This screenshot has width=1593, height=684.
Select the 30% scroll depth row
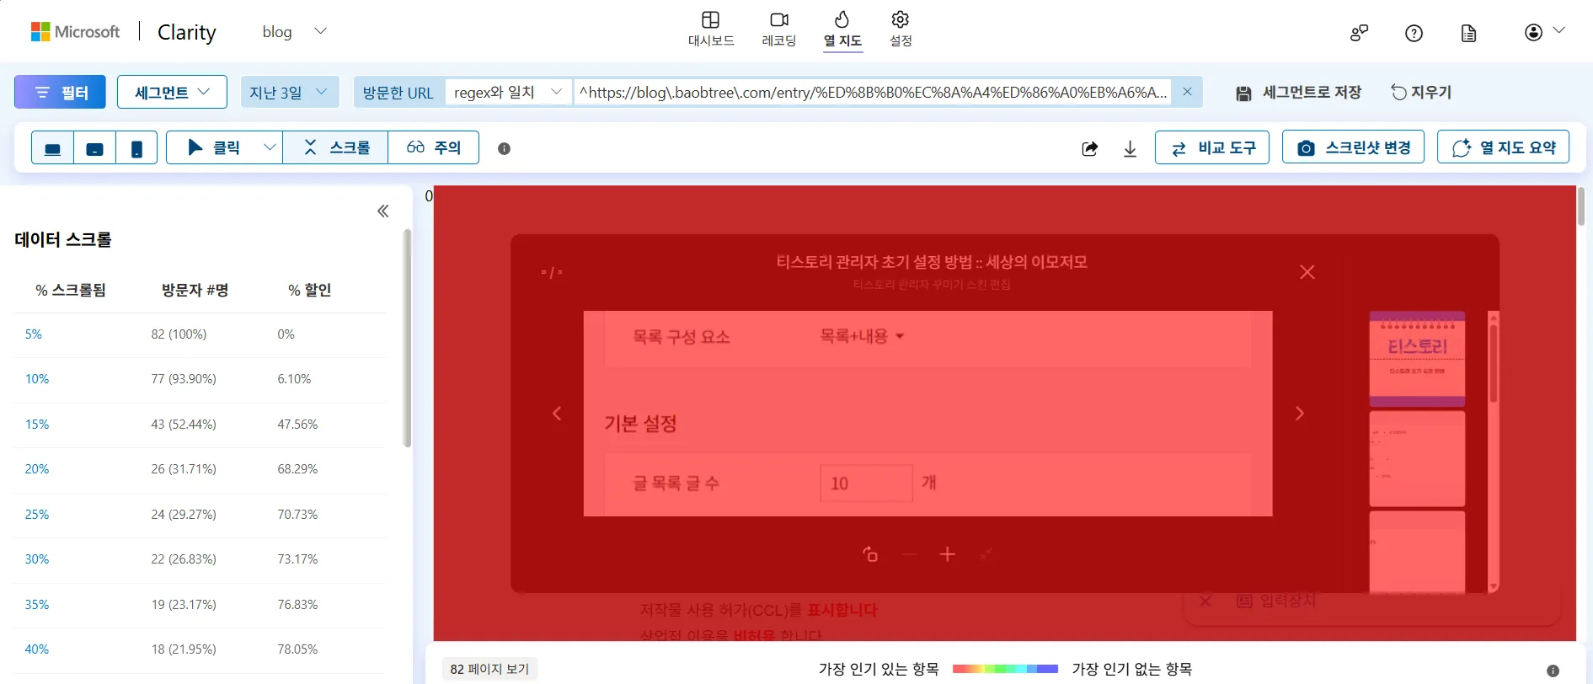[x=200, y=559]
